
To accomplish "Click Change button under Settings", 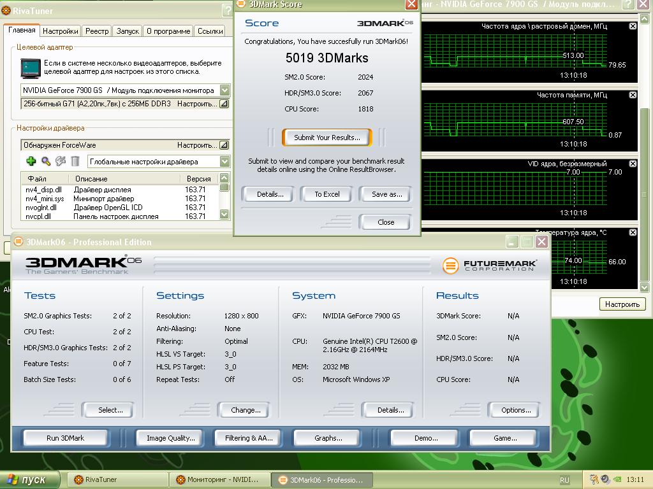I will pyautogui.click(x=246, y=410).
